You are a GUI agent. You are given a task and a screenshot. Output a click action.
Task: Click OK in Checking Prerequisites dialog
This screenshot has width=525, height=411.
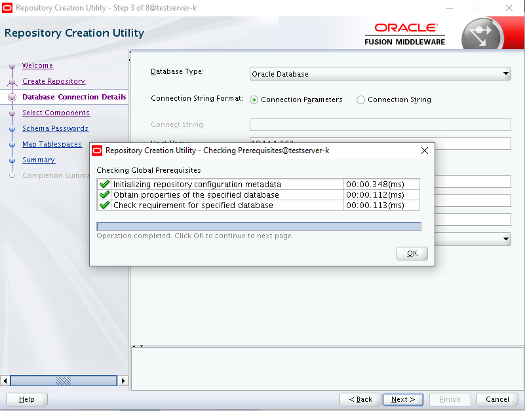pos(412,253)
